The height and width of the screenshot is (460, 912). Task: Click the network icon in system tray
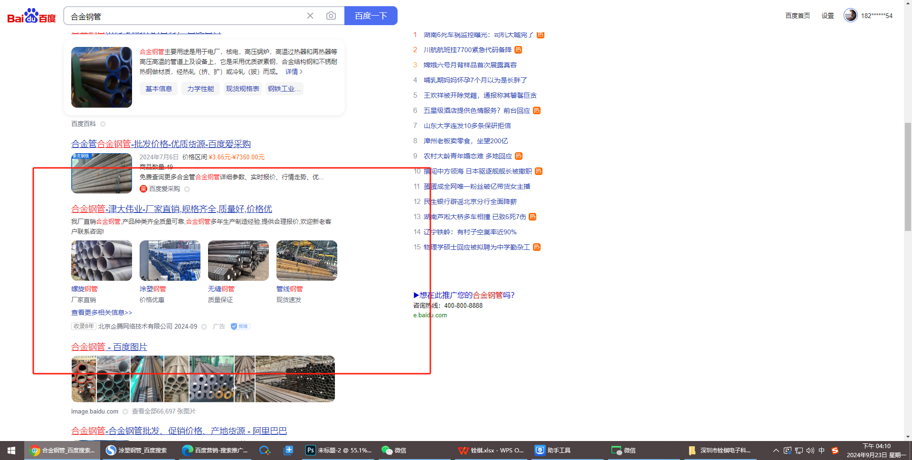(x=799, y=451)
